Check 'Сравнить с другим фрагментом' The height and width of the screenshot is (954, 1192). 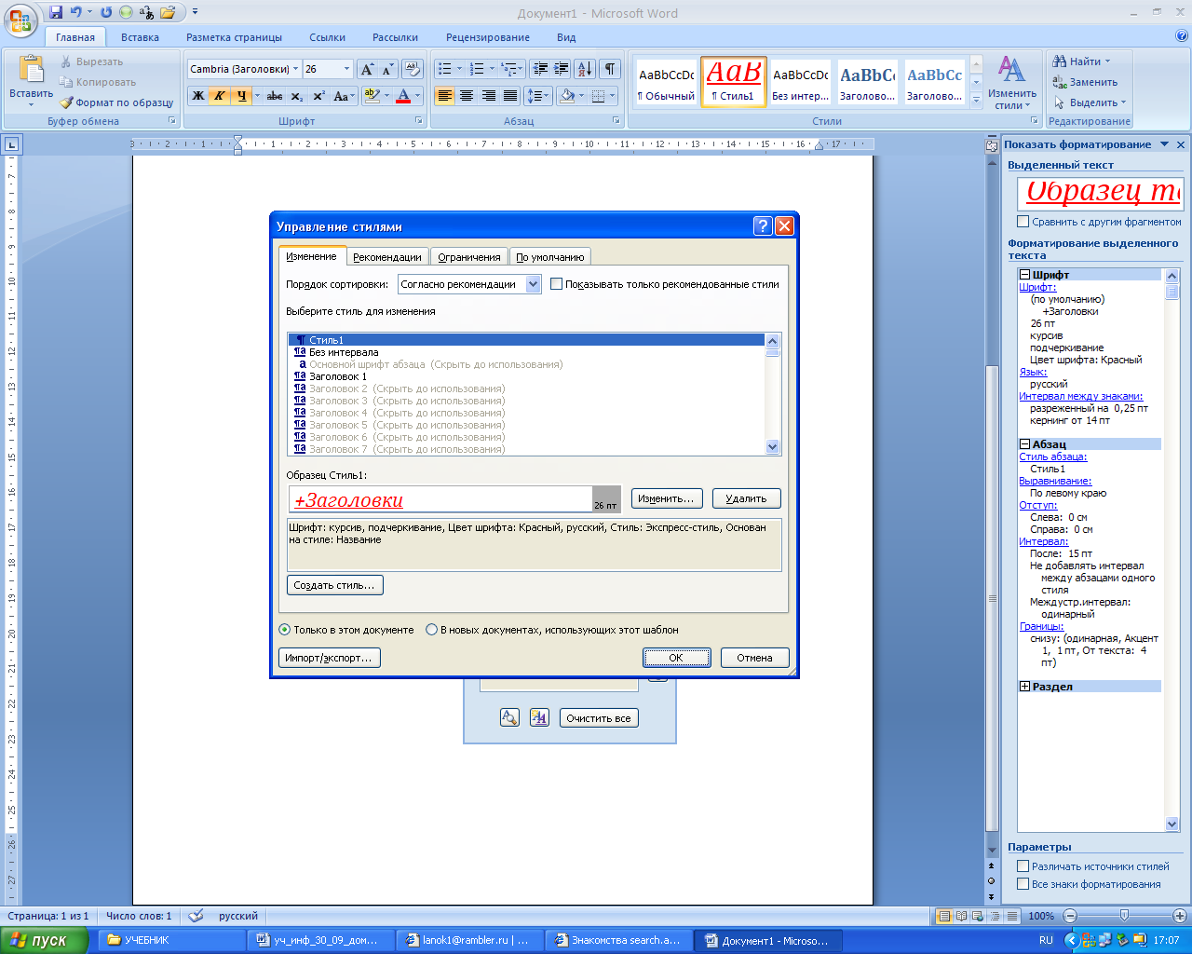pyautogui.click(x=1023, y=222)
